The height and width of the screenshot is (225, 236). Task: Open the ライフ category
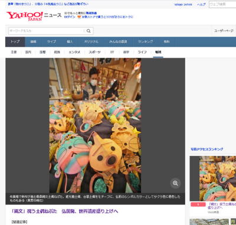coord(142,52)
